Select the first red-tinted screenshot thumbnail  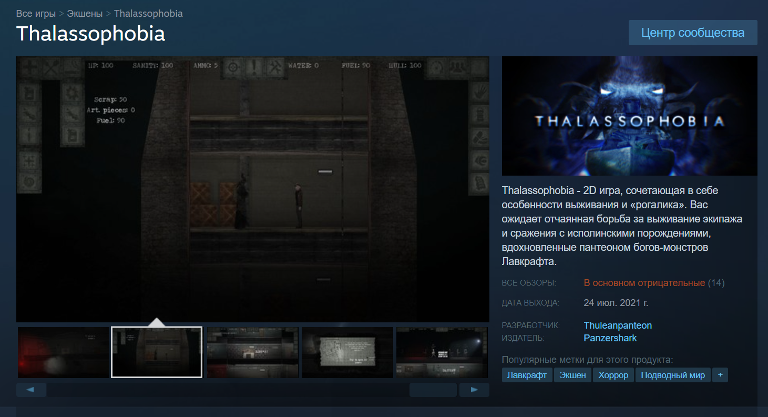[x=64, y=352]
